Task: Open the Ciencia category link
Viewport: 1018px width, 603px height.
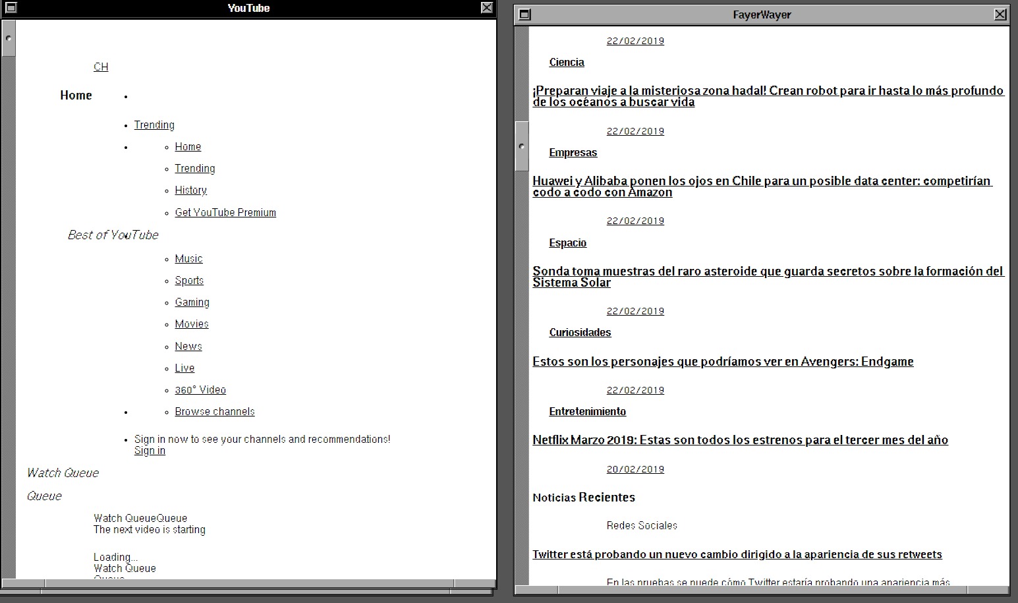Action: [567, 62]
